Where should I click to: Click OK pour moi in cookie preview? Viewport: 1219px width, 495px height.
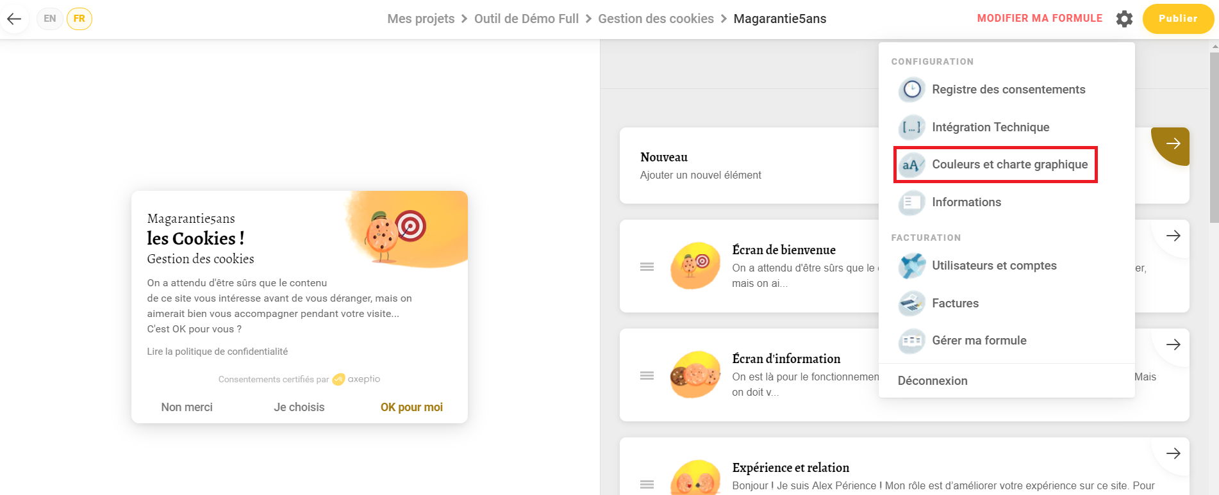[x=411, y=407]
